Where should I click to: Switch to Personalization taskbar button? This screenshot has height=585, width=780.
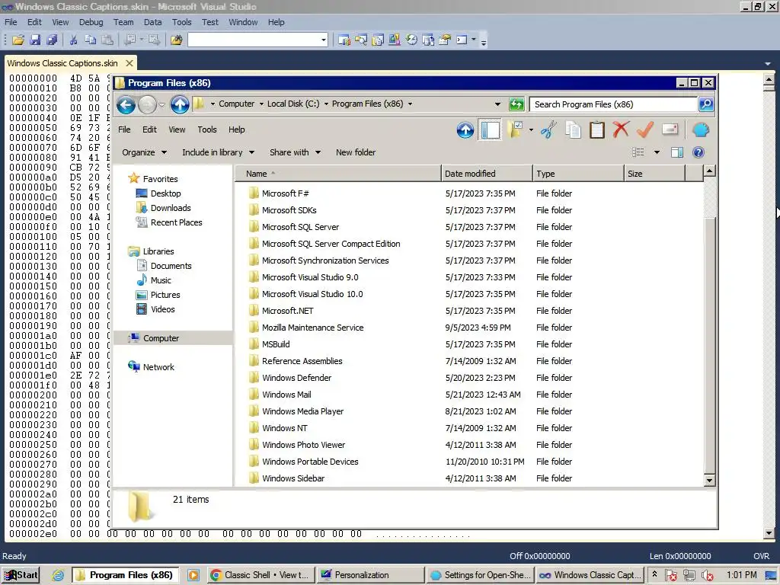click(371, 575)
